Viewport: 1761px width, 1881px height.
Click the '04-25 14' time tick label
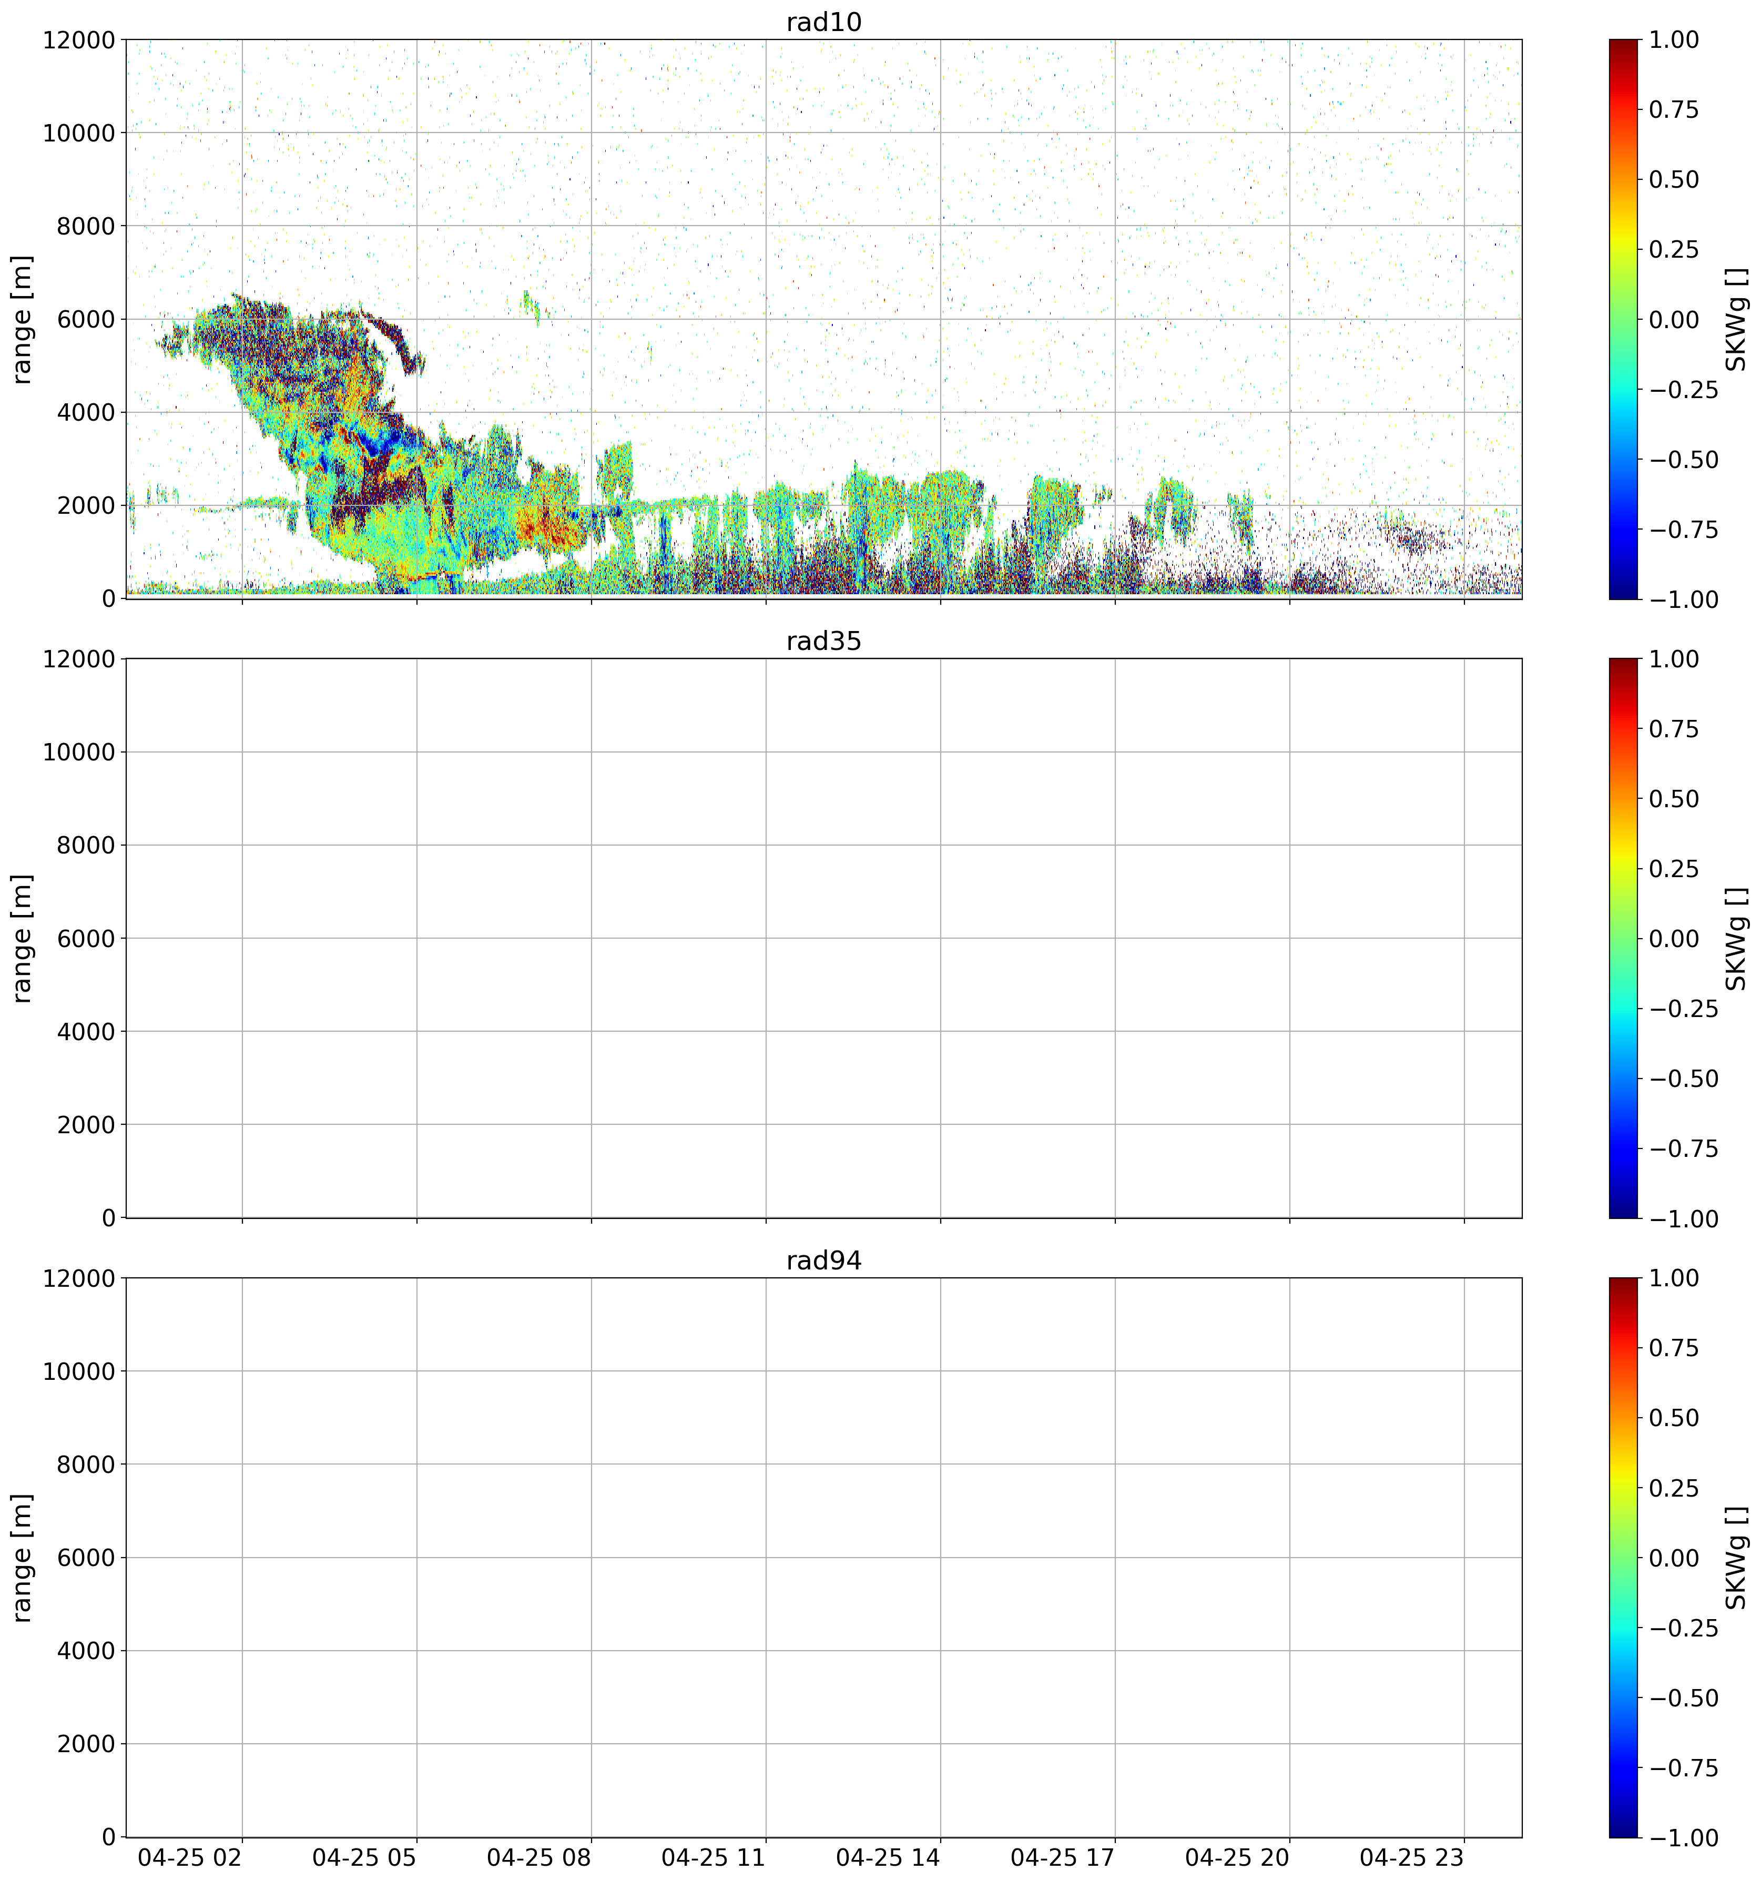[888, 1857]
